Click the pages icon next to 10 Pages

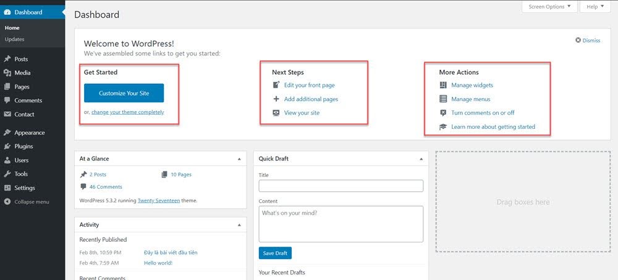tap(164, 175)
